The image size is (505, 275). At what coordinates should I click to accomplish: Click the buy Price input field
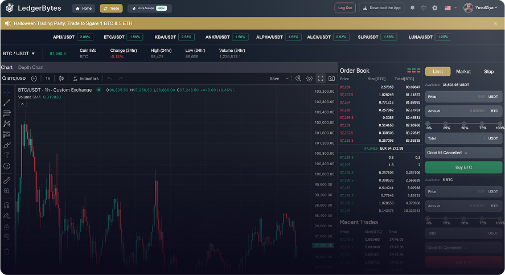pyautogui.click(x=464, y=97)
